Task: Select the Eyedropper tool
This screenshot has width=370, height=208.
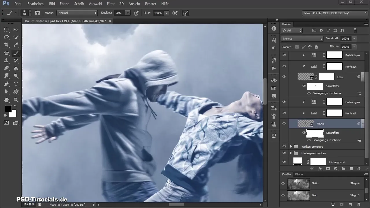Action: 16,45
